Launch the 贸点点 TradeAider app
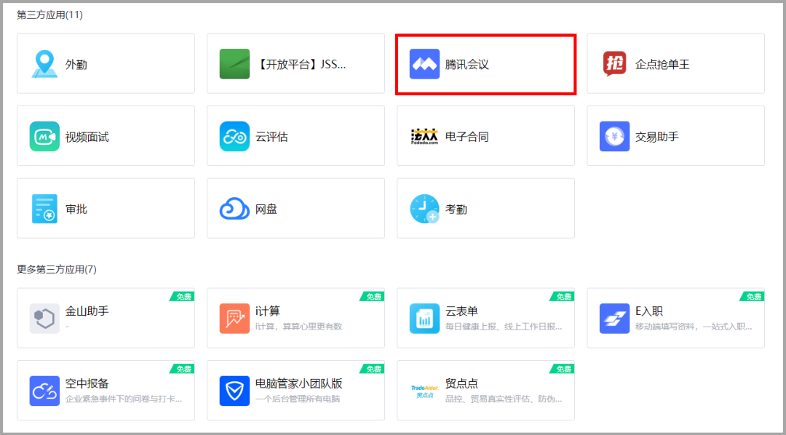 [485, 391]
